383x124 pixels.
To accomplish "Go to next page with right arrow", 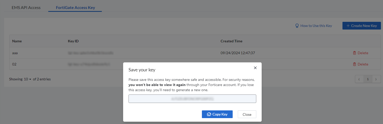I will click(x=376, y=79).
